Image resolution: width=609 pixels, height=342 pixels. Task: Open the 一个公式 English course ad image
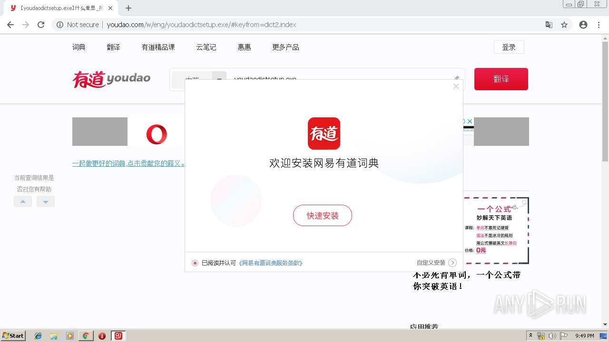496,230
